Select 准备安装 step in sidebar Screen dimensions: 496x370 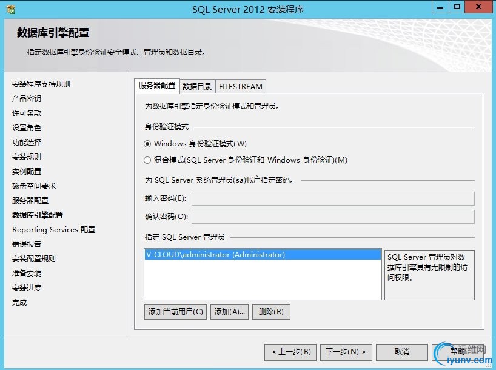click(x=27, y=274)
